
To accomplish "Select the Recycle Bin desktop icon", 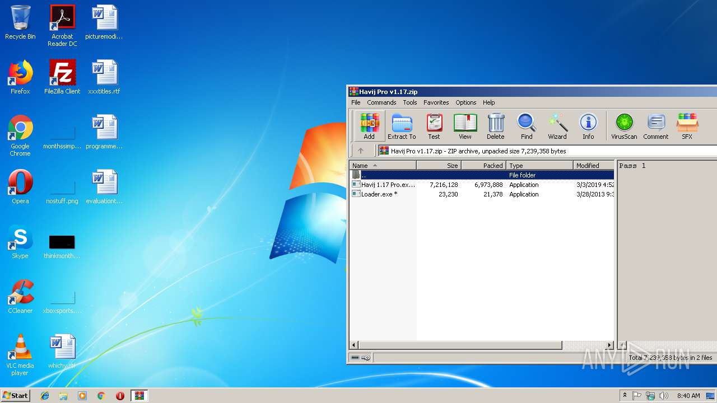I will click(x=20, y=23).
